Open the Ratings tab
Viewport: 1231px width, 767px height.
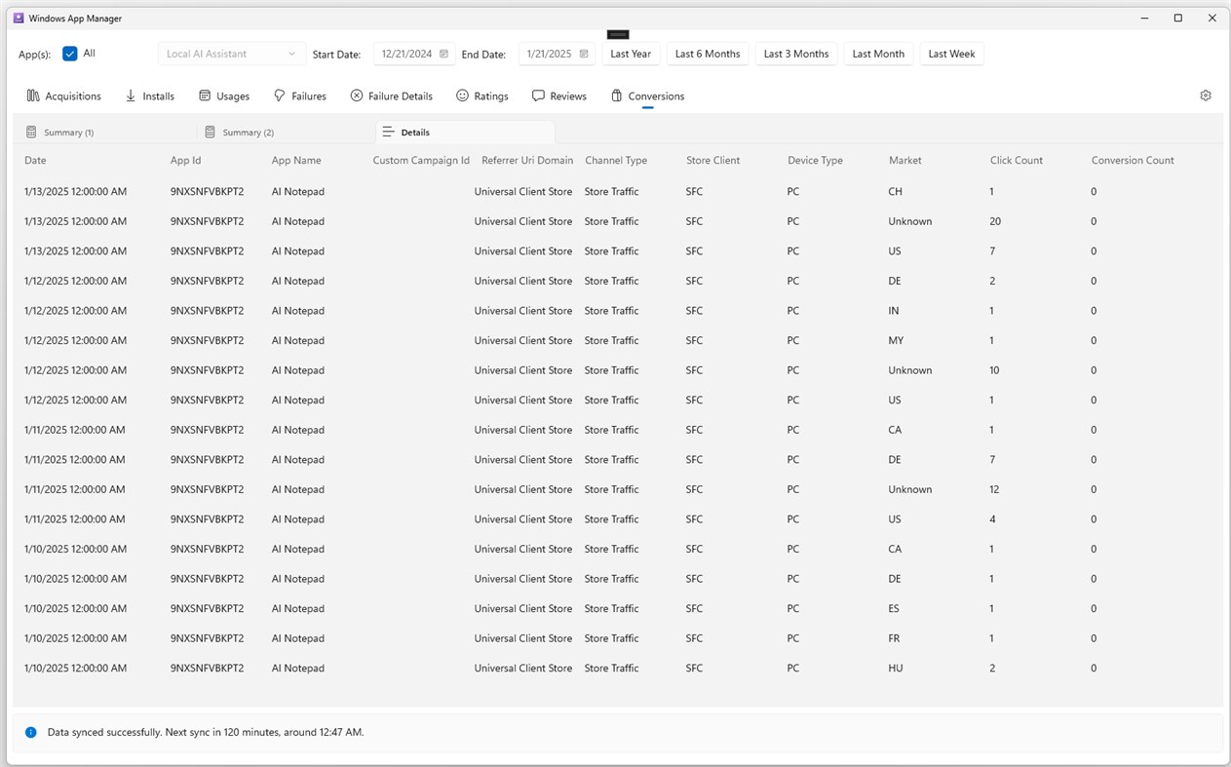[x=482, y=96]
